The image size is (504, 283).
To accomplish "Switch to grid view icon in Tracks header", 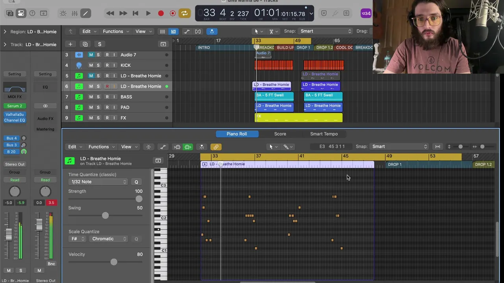I will point(162,31).
